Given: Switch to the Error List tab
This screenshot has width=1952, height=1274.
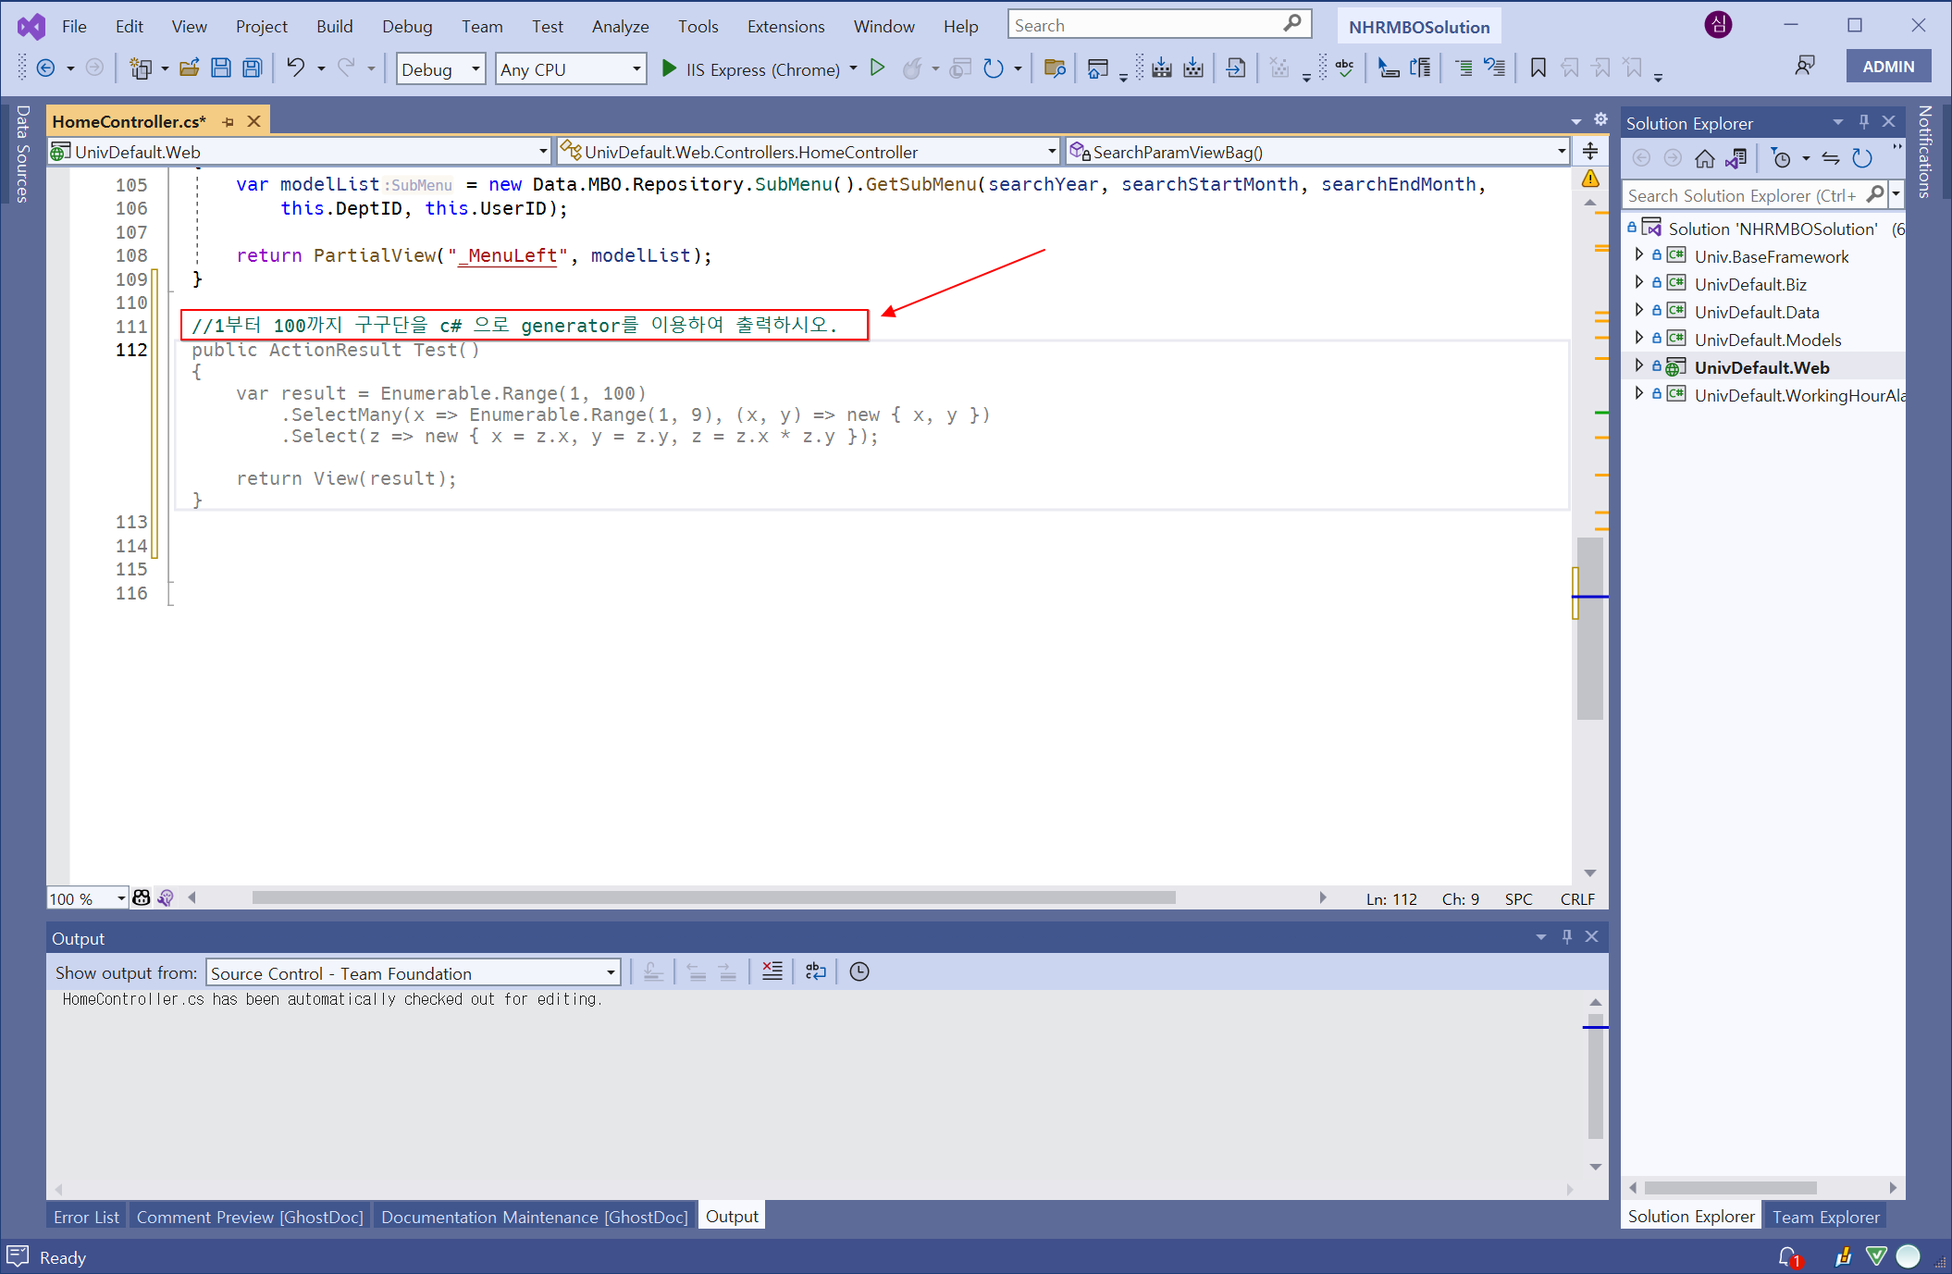Looking at the screenshot, I should (x=86, y=1217).
